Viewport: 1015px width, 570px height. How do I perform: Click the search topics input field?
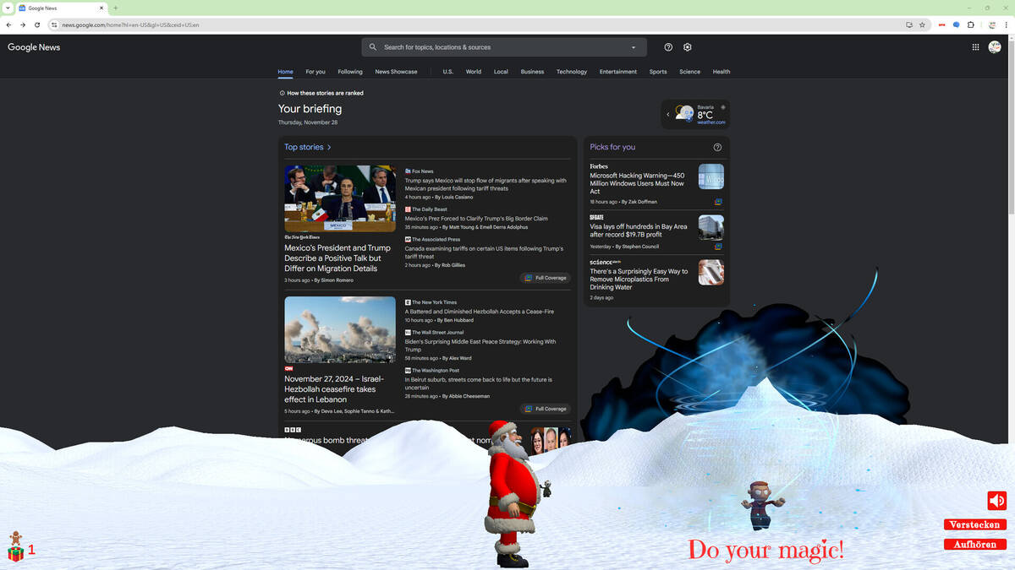pos(502,47)
